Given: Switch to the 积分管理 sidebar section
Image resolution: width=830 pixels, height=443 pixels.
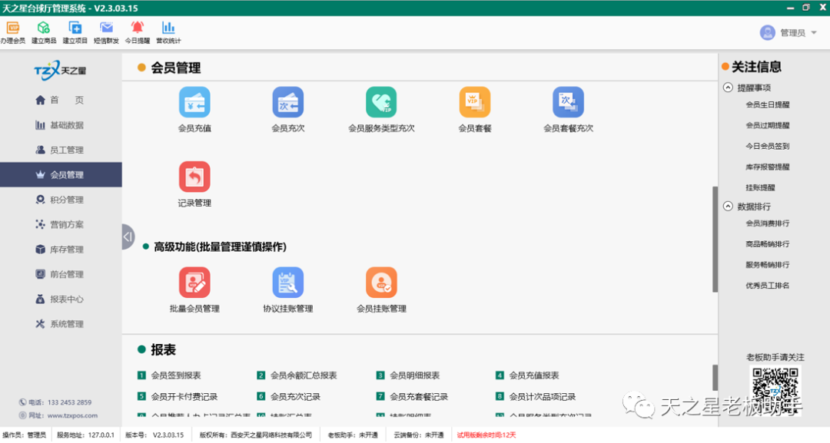Looking at the screenshot, I should [x=61, y=199].
